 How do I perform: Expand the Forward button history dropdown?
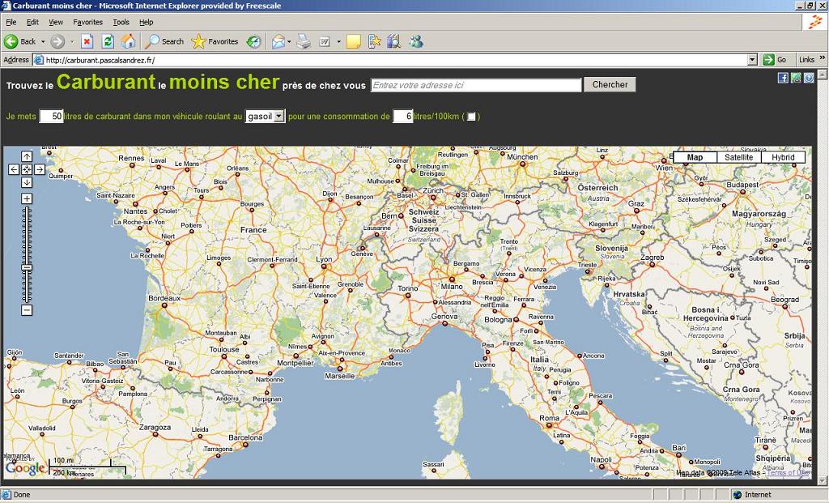click(72, 42)
